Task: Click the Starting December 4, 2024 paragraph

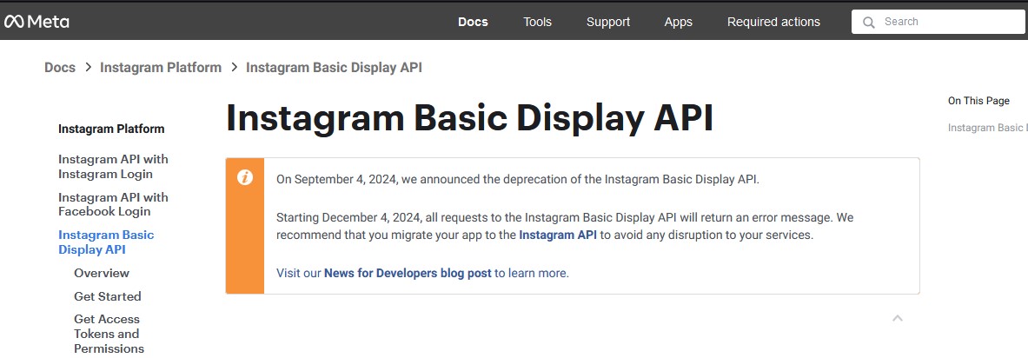Action: 565,226
